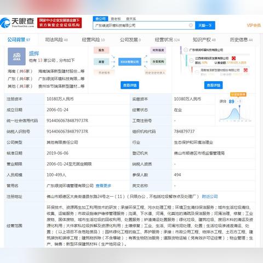The height and width of the screenshot is (263, 263).
Task: Click the red badge beside 江西绿润投资发展有限公司
Action: pos(233,58)
